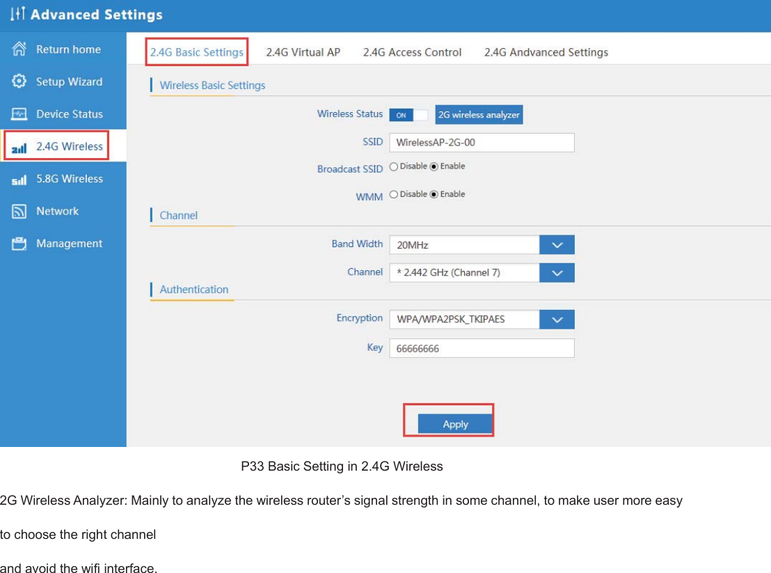Click the Broadcast SSID label
This screenshot has height=573, width=771.
[x=349, y=168]
